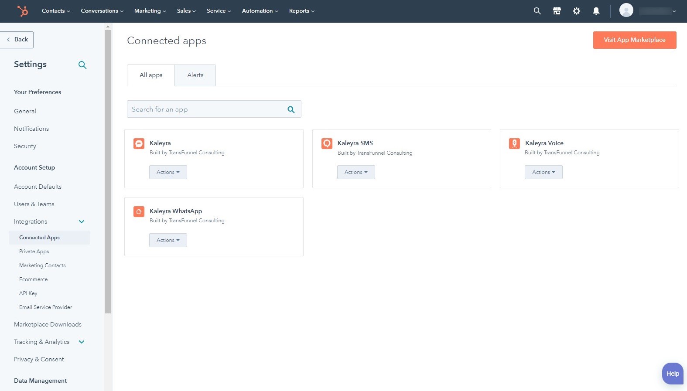Open Privacy & Consent settings

(39, 360)
